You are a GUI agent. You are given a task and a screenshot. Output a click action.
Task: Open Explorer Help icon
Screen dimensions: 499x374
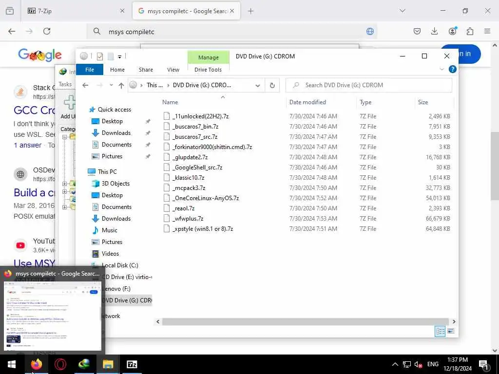[452, 69]
